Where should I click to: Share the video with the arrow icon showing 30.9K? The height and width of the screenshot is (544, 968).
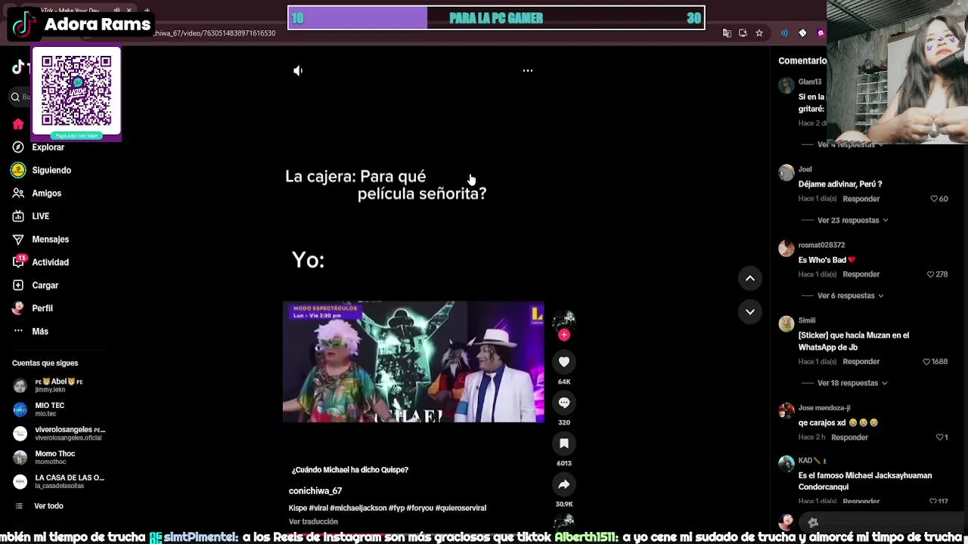point(564,484)
